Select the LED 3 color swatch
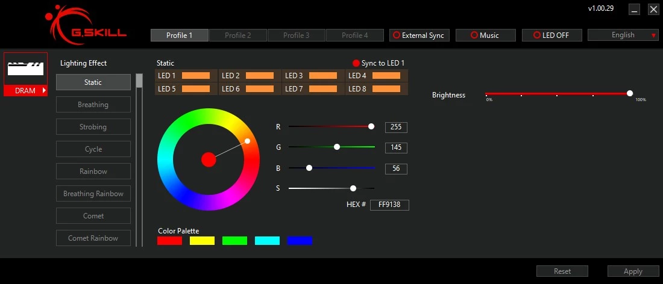 tap(323, 76)
